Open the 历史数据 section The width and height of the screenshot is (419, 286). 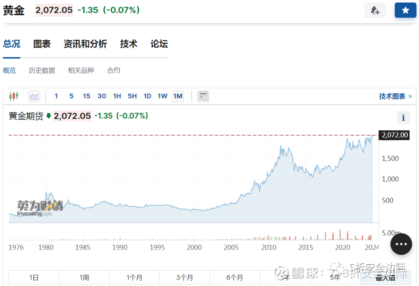(x=42, y=70)
